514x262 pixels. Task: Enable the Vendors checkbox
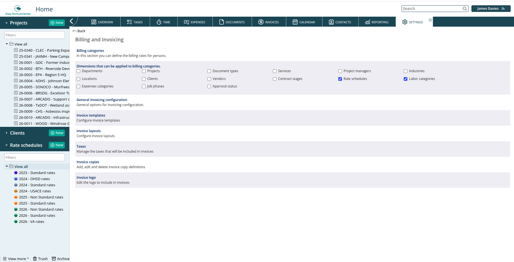[x=209, y=79]
